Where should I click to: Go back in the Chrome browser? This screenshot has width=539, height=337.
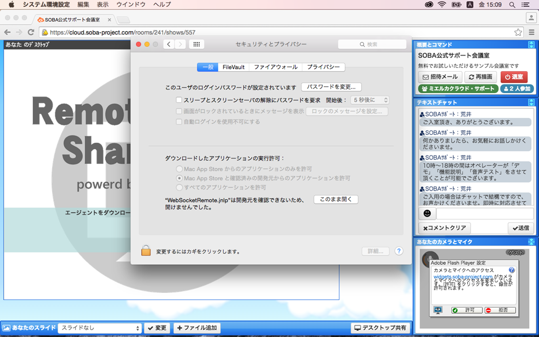7,32
